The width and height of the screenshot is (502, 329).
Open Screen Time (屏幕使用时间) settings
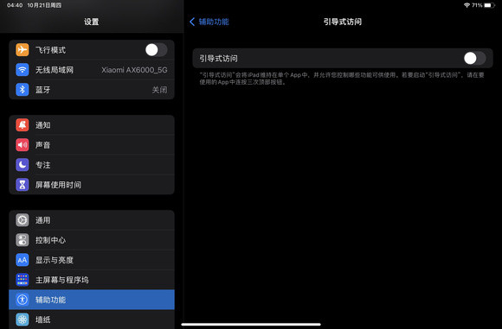tap(92, 185)
